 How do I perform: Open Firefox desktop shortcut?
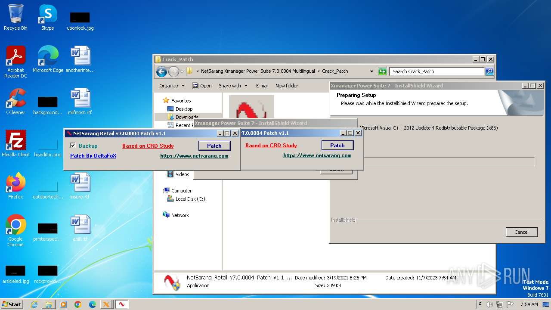pyautogui.click(x=15, y=186)
